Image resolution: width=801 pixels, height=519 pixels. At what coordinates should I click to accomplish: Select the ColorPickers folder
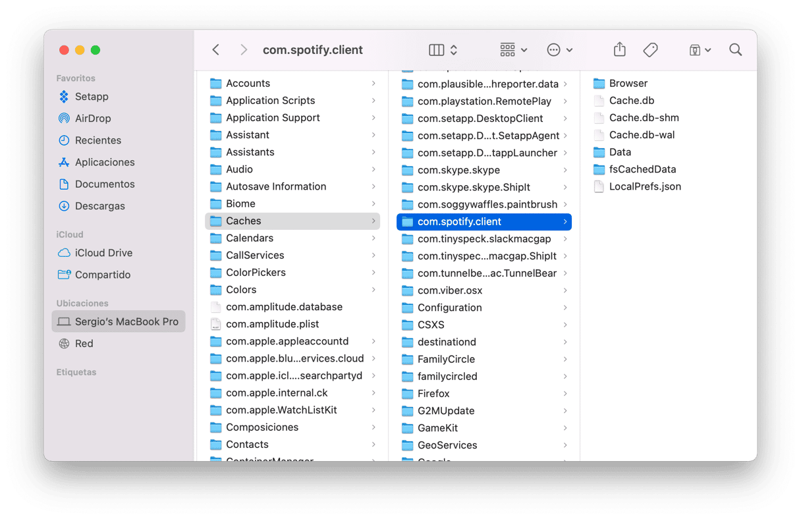(x=292, y=273)
